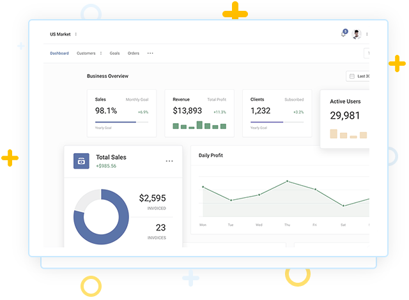Click the Total Sales cash register icon

(x=81, y=161)
